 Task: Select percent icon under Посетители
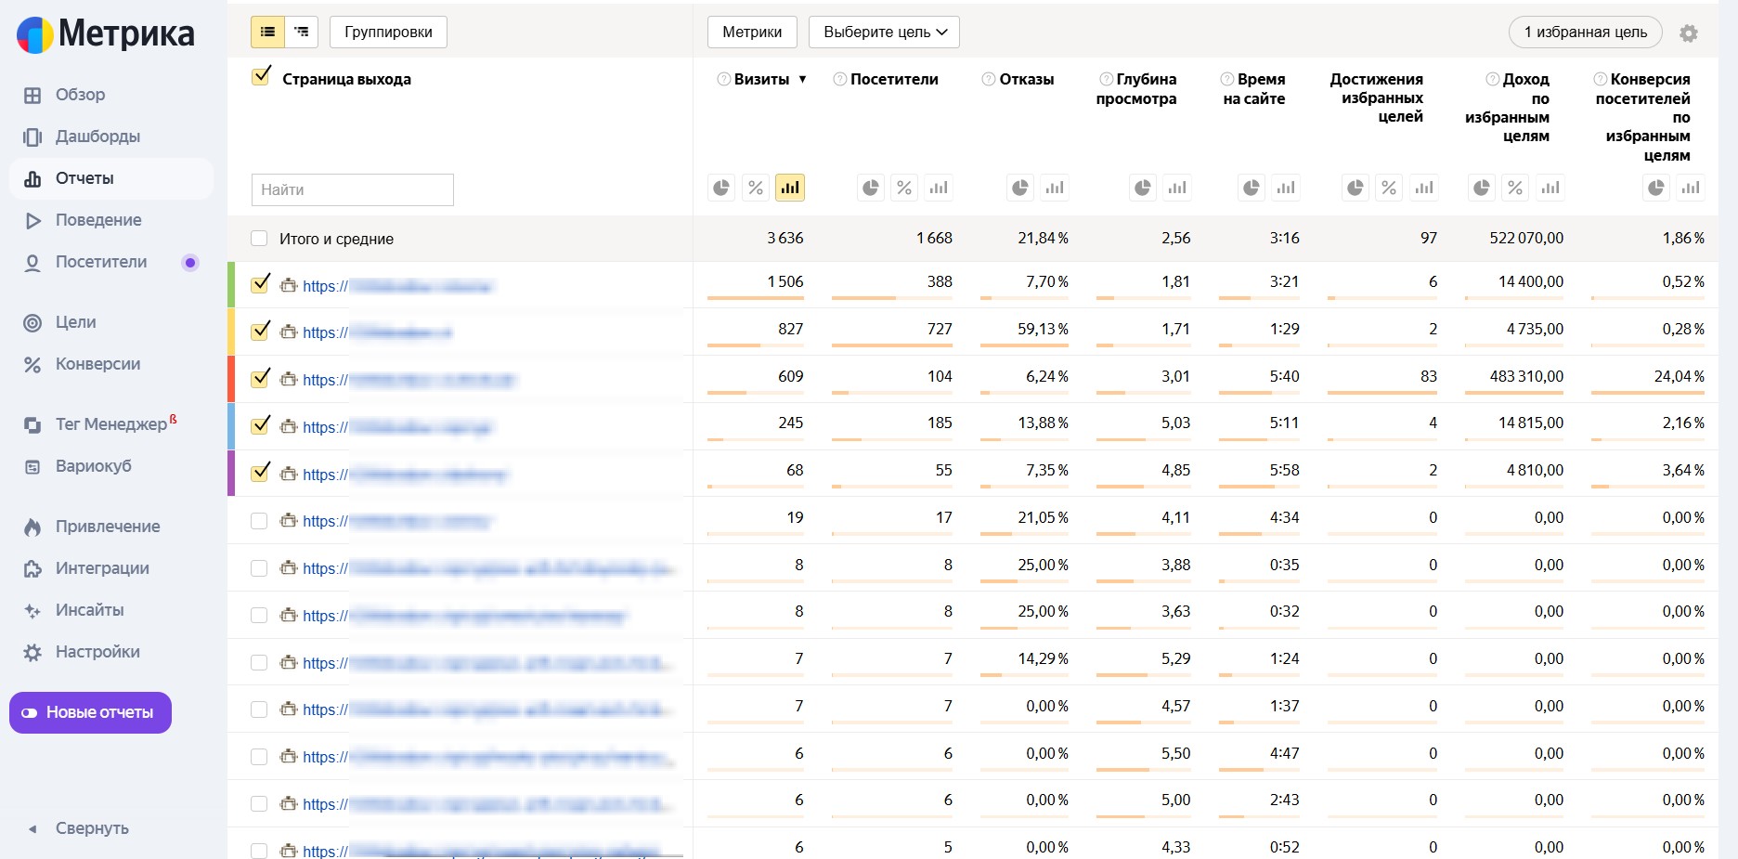coord(904,189)
